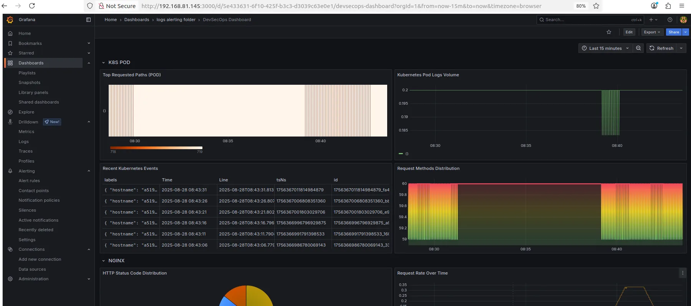
Task: Click the browser account icon
Action: coord(654,6)
